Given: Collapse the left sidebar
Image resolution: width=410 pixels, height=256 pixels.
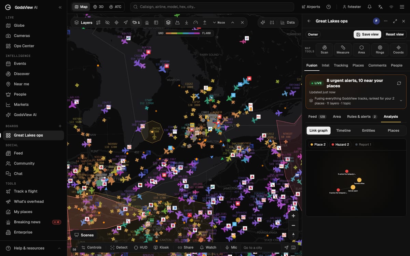Looking at the screenshot, I should (x=60, y=7).
